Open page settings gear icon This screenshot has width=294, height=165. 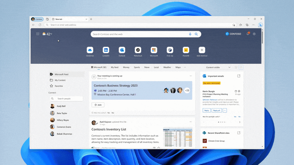254,34
